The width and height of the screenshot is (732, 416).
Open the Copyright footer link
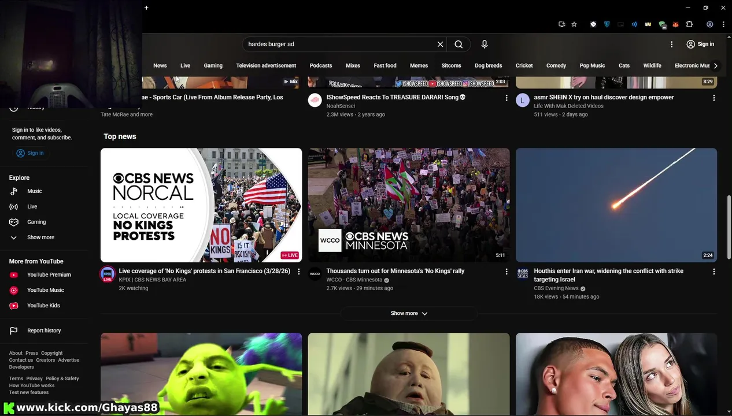pyautogui.click(x=51, y=353)
